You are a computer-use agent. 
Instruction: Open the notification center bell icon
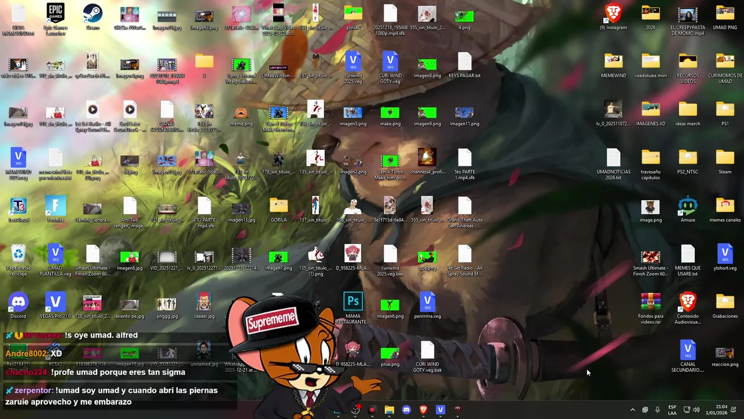[734, 410]
